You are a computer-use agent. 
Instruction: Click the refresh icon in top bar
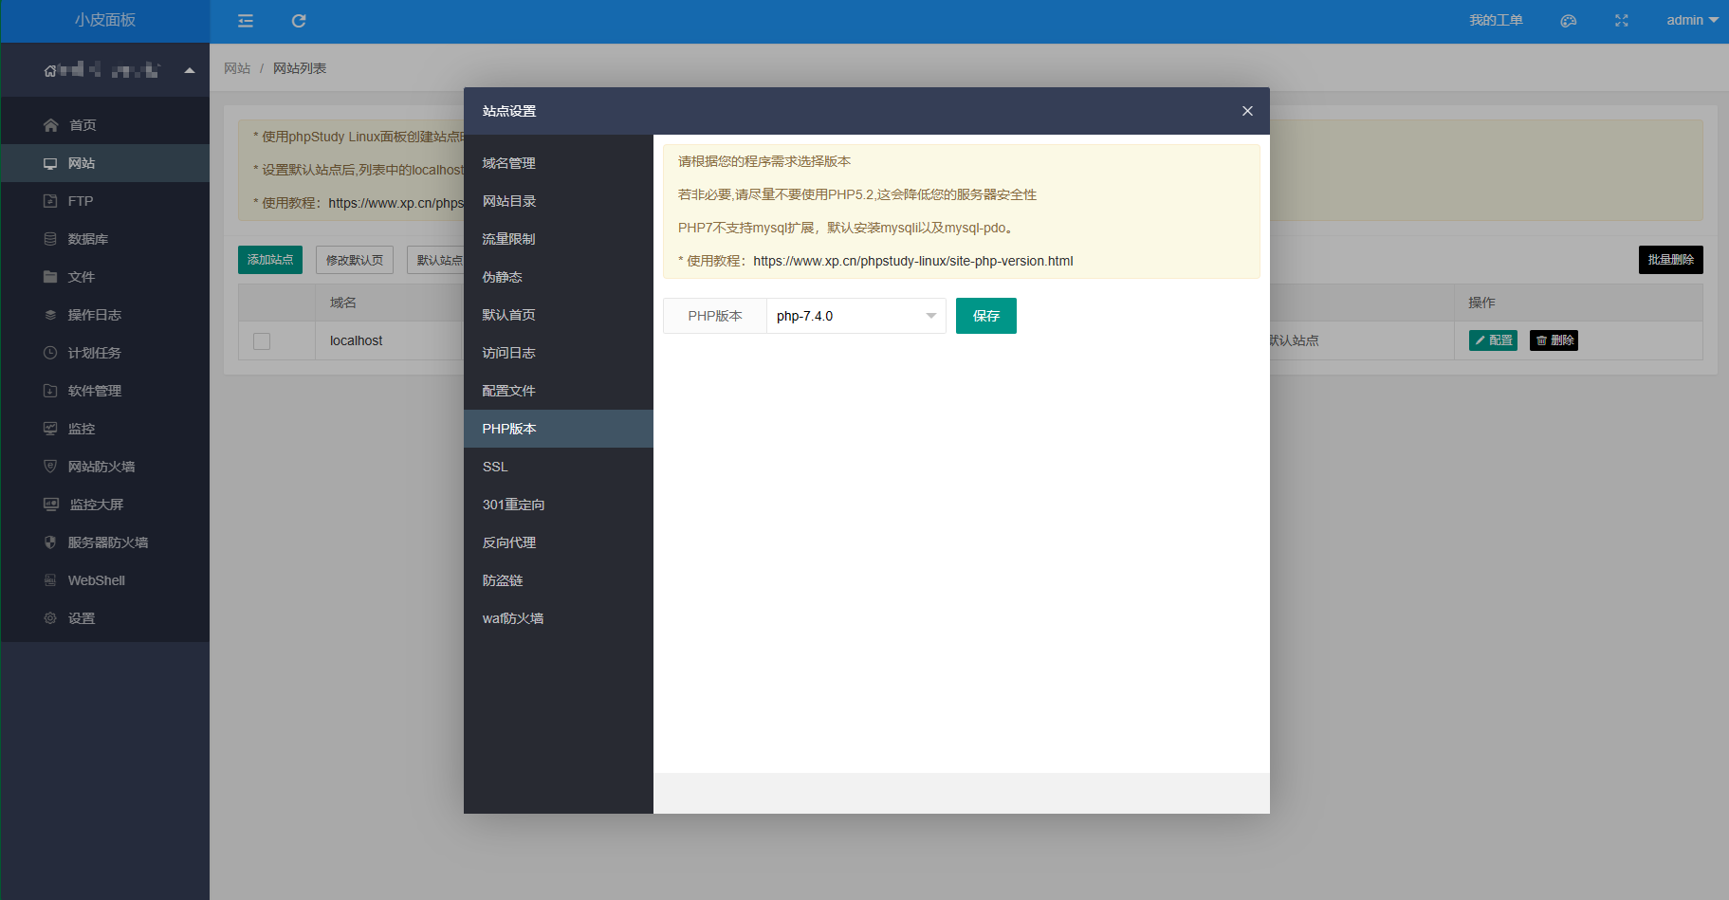coord(299,20)
